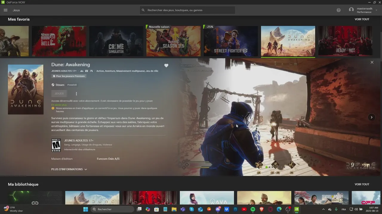Open Microsoft Teams from the taskbar
Image resolution: width=382 pixels, height=214 pixels.
pyautogui.click(x=183, y=209)
